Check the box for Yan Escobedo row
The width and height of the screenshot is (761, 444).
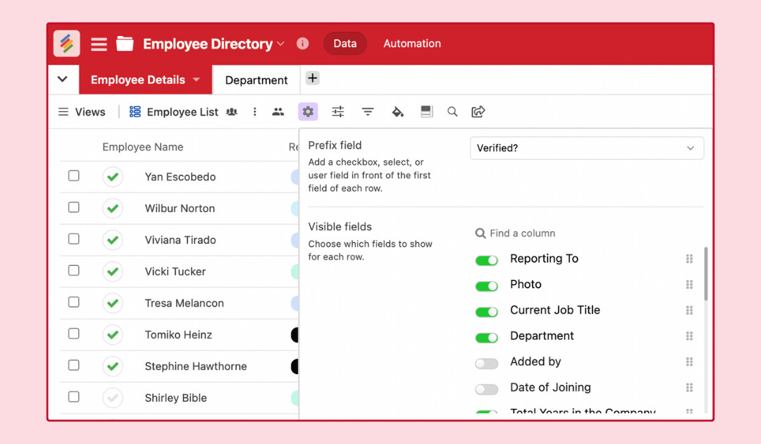tap(74, 176)
